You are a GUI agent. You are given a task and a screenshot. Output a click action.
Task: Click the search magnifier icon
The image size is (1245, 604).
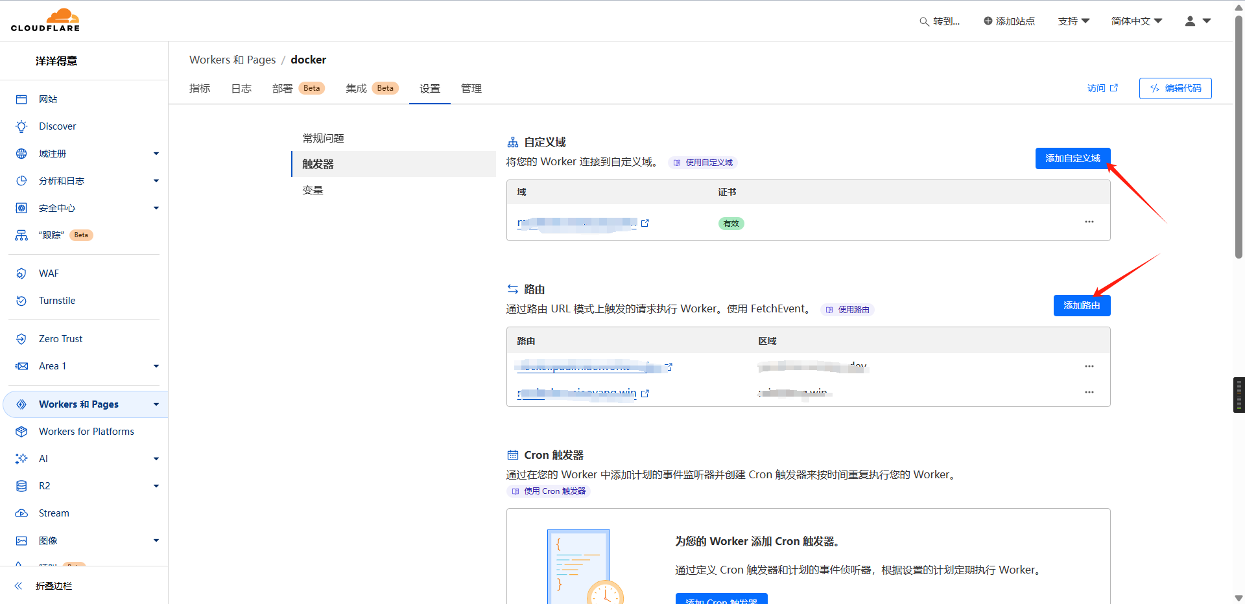point(924,21)
